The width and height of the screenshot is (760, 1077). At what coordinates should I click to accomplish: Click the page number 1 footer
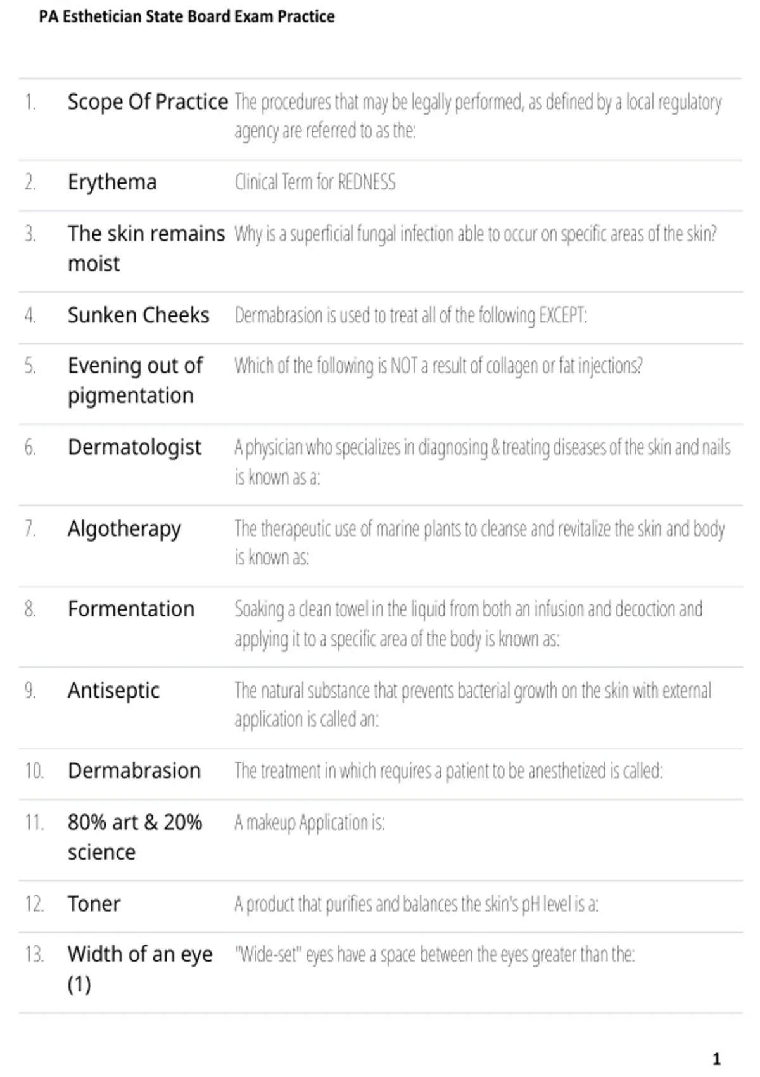(x=716, y=1059)
